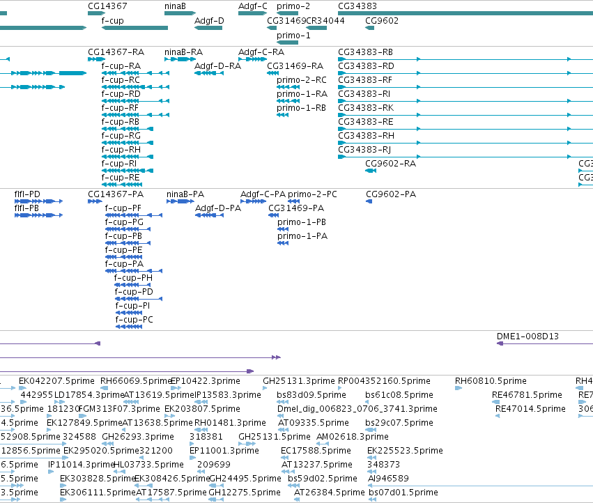Click the flfl-PB protein feature

38,215
